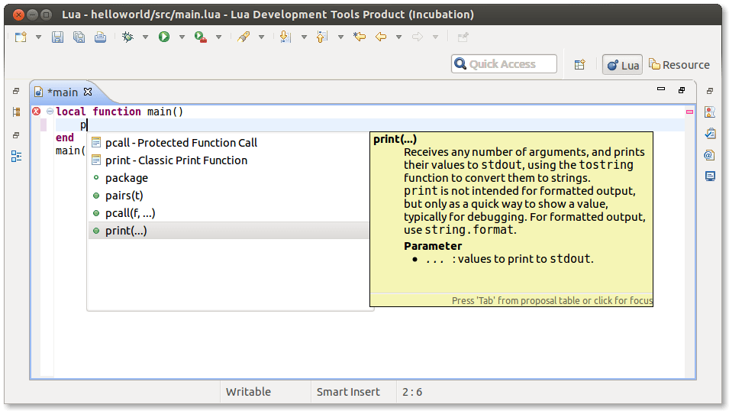Open the Script Explorer hierarchy sidebar icon
Image resolution: width=729 pixels, height=411 pixels.
(16, 112)
